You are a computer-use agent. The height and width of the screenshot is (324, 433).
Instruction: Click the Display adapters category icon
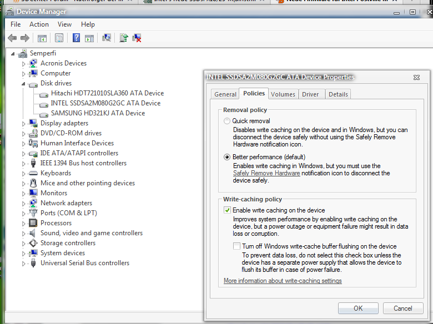pyautogui.click(x=33, y=123)
